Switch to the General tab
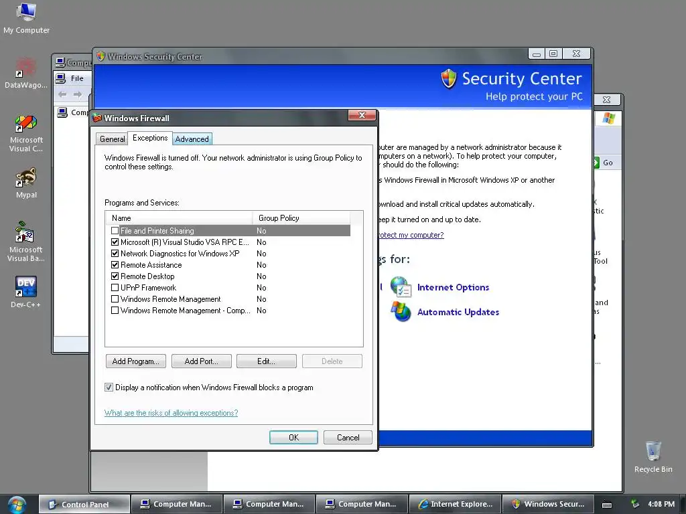This screenshot has height=514, width=686. (x=112, y=139)
